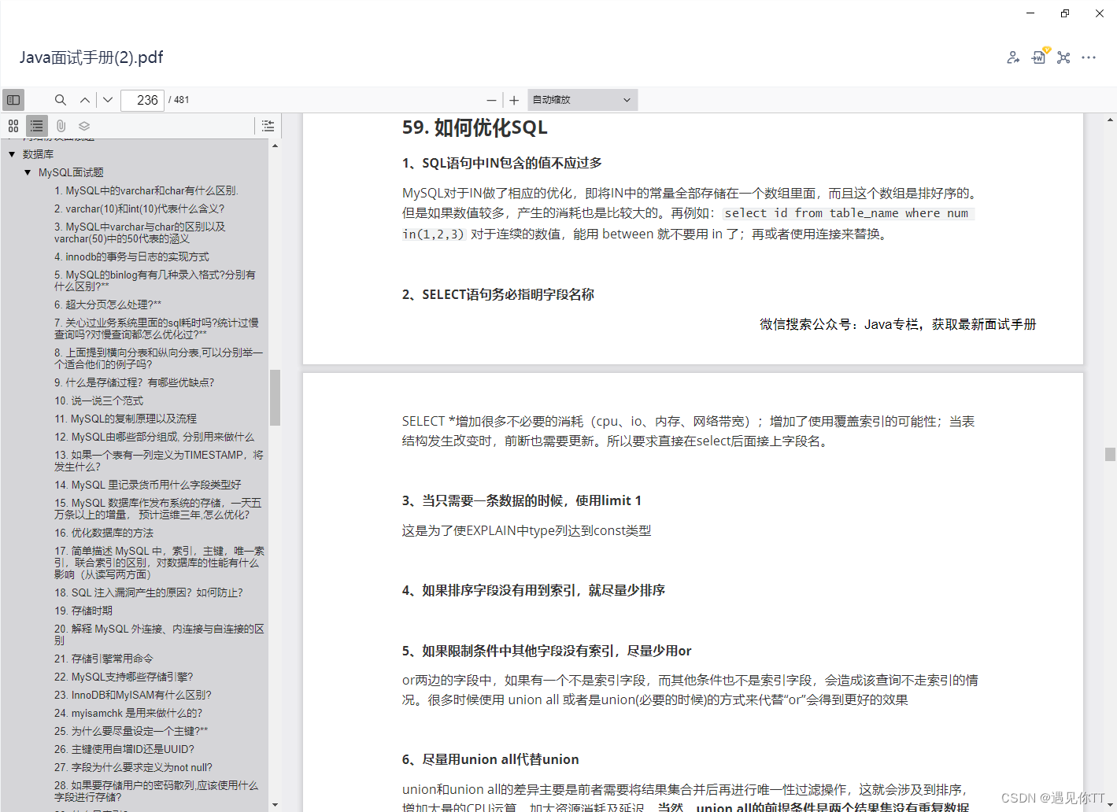Open outline item 14 MySQL里记录货币用什么字段类型好
Viewport: 1117px width, 812px height.
point(147,485)
